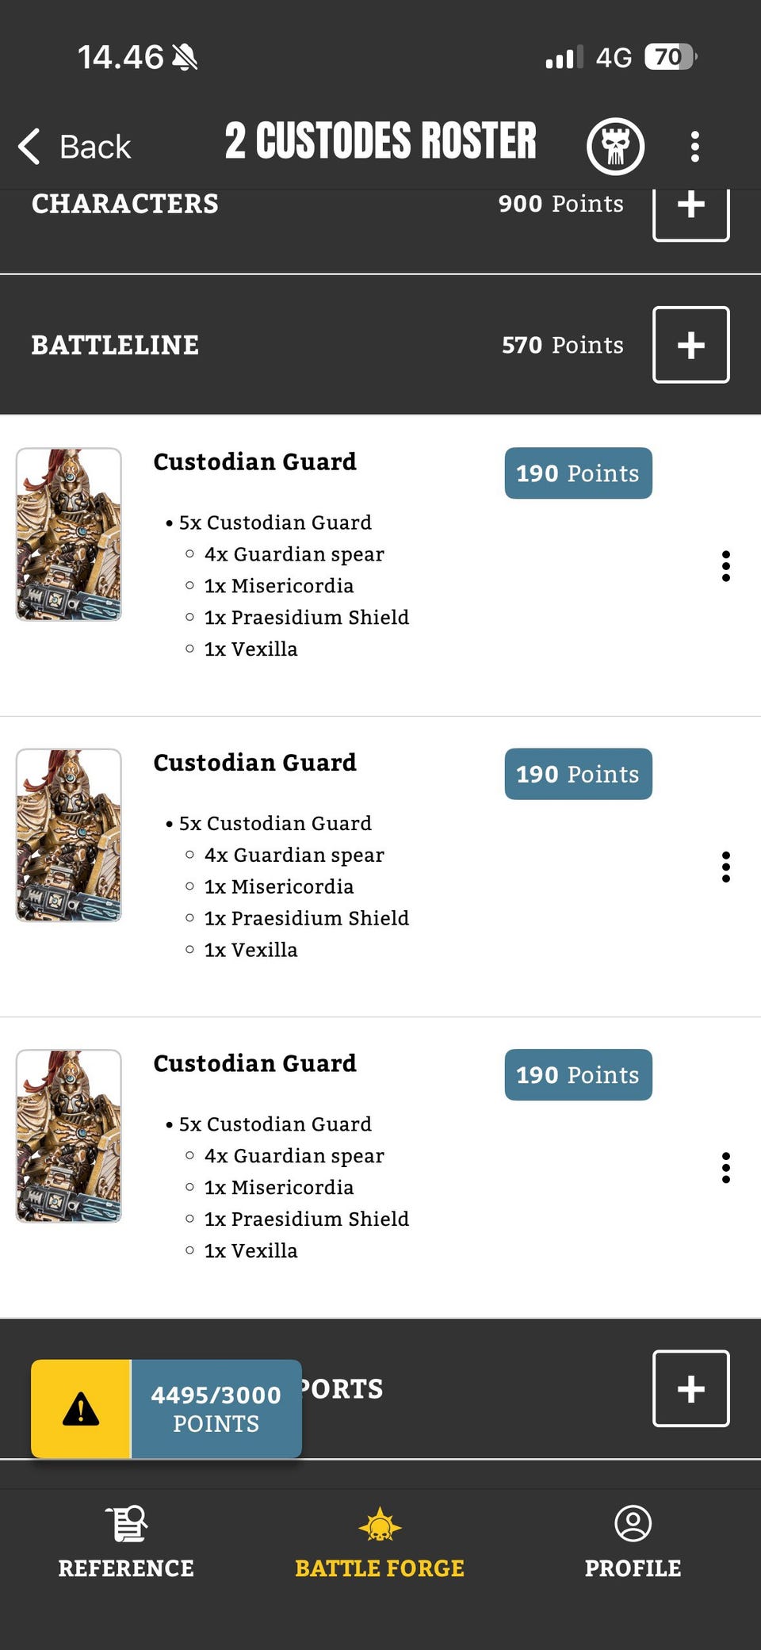Screen dimensions: 761x1650
Task: Select 190 Points badge of third unit
Action: point(578,1074)
